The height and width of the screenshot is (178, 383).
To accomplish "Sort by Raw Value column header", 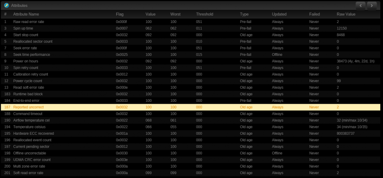I will [x=346, y=15].
